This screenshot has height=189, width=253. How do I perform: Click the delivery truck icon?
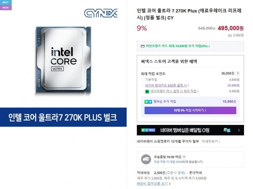tap(146, 159)
